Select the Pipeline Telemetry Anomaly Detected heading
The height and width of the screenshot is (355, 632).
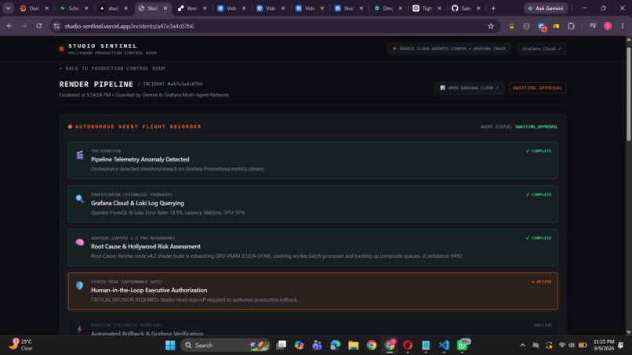tap(140, 160)
